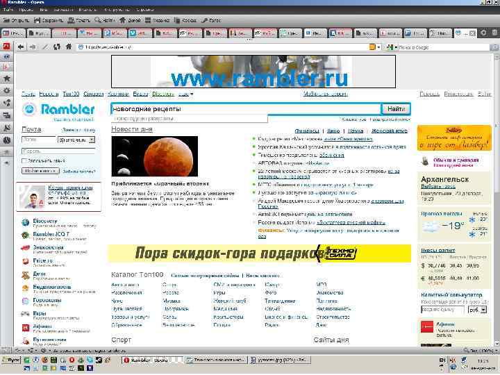500x375 pixels.
Task: Click the Словари link in top navigation
Action: click(x=94, y=94)
